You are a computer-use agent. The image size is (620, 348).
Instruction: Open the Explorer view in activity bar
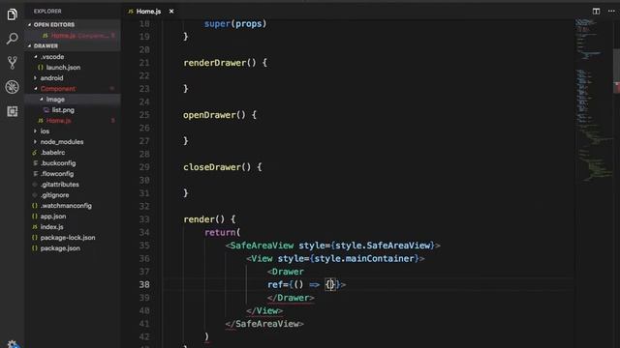click(x=12, y=14)
